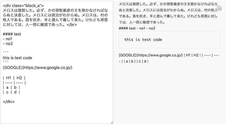Screen dimensions: 227x125
Task: Click the "#### test - no1 - no2" preview line
Action: [x=137, y=28]
